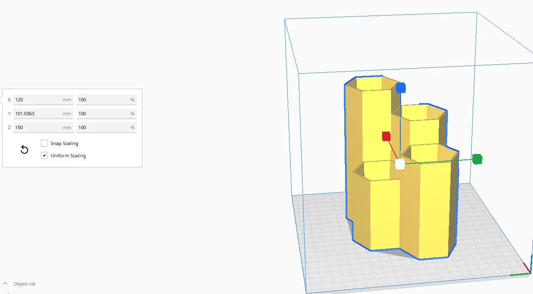
Task: Grab the red X-axis scale handle
Action: [386, 136]
